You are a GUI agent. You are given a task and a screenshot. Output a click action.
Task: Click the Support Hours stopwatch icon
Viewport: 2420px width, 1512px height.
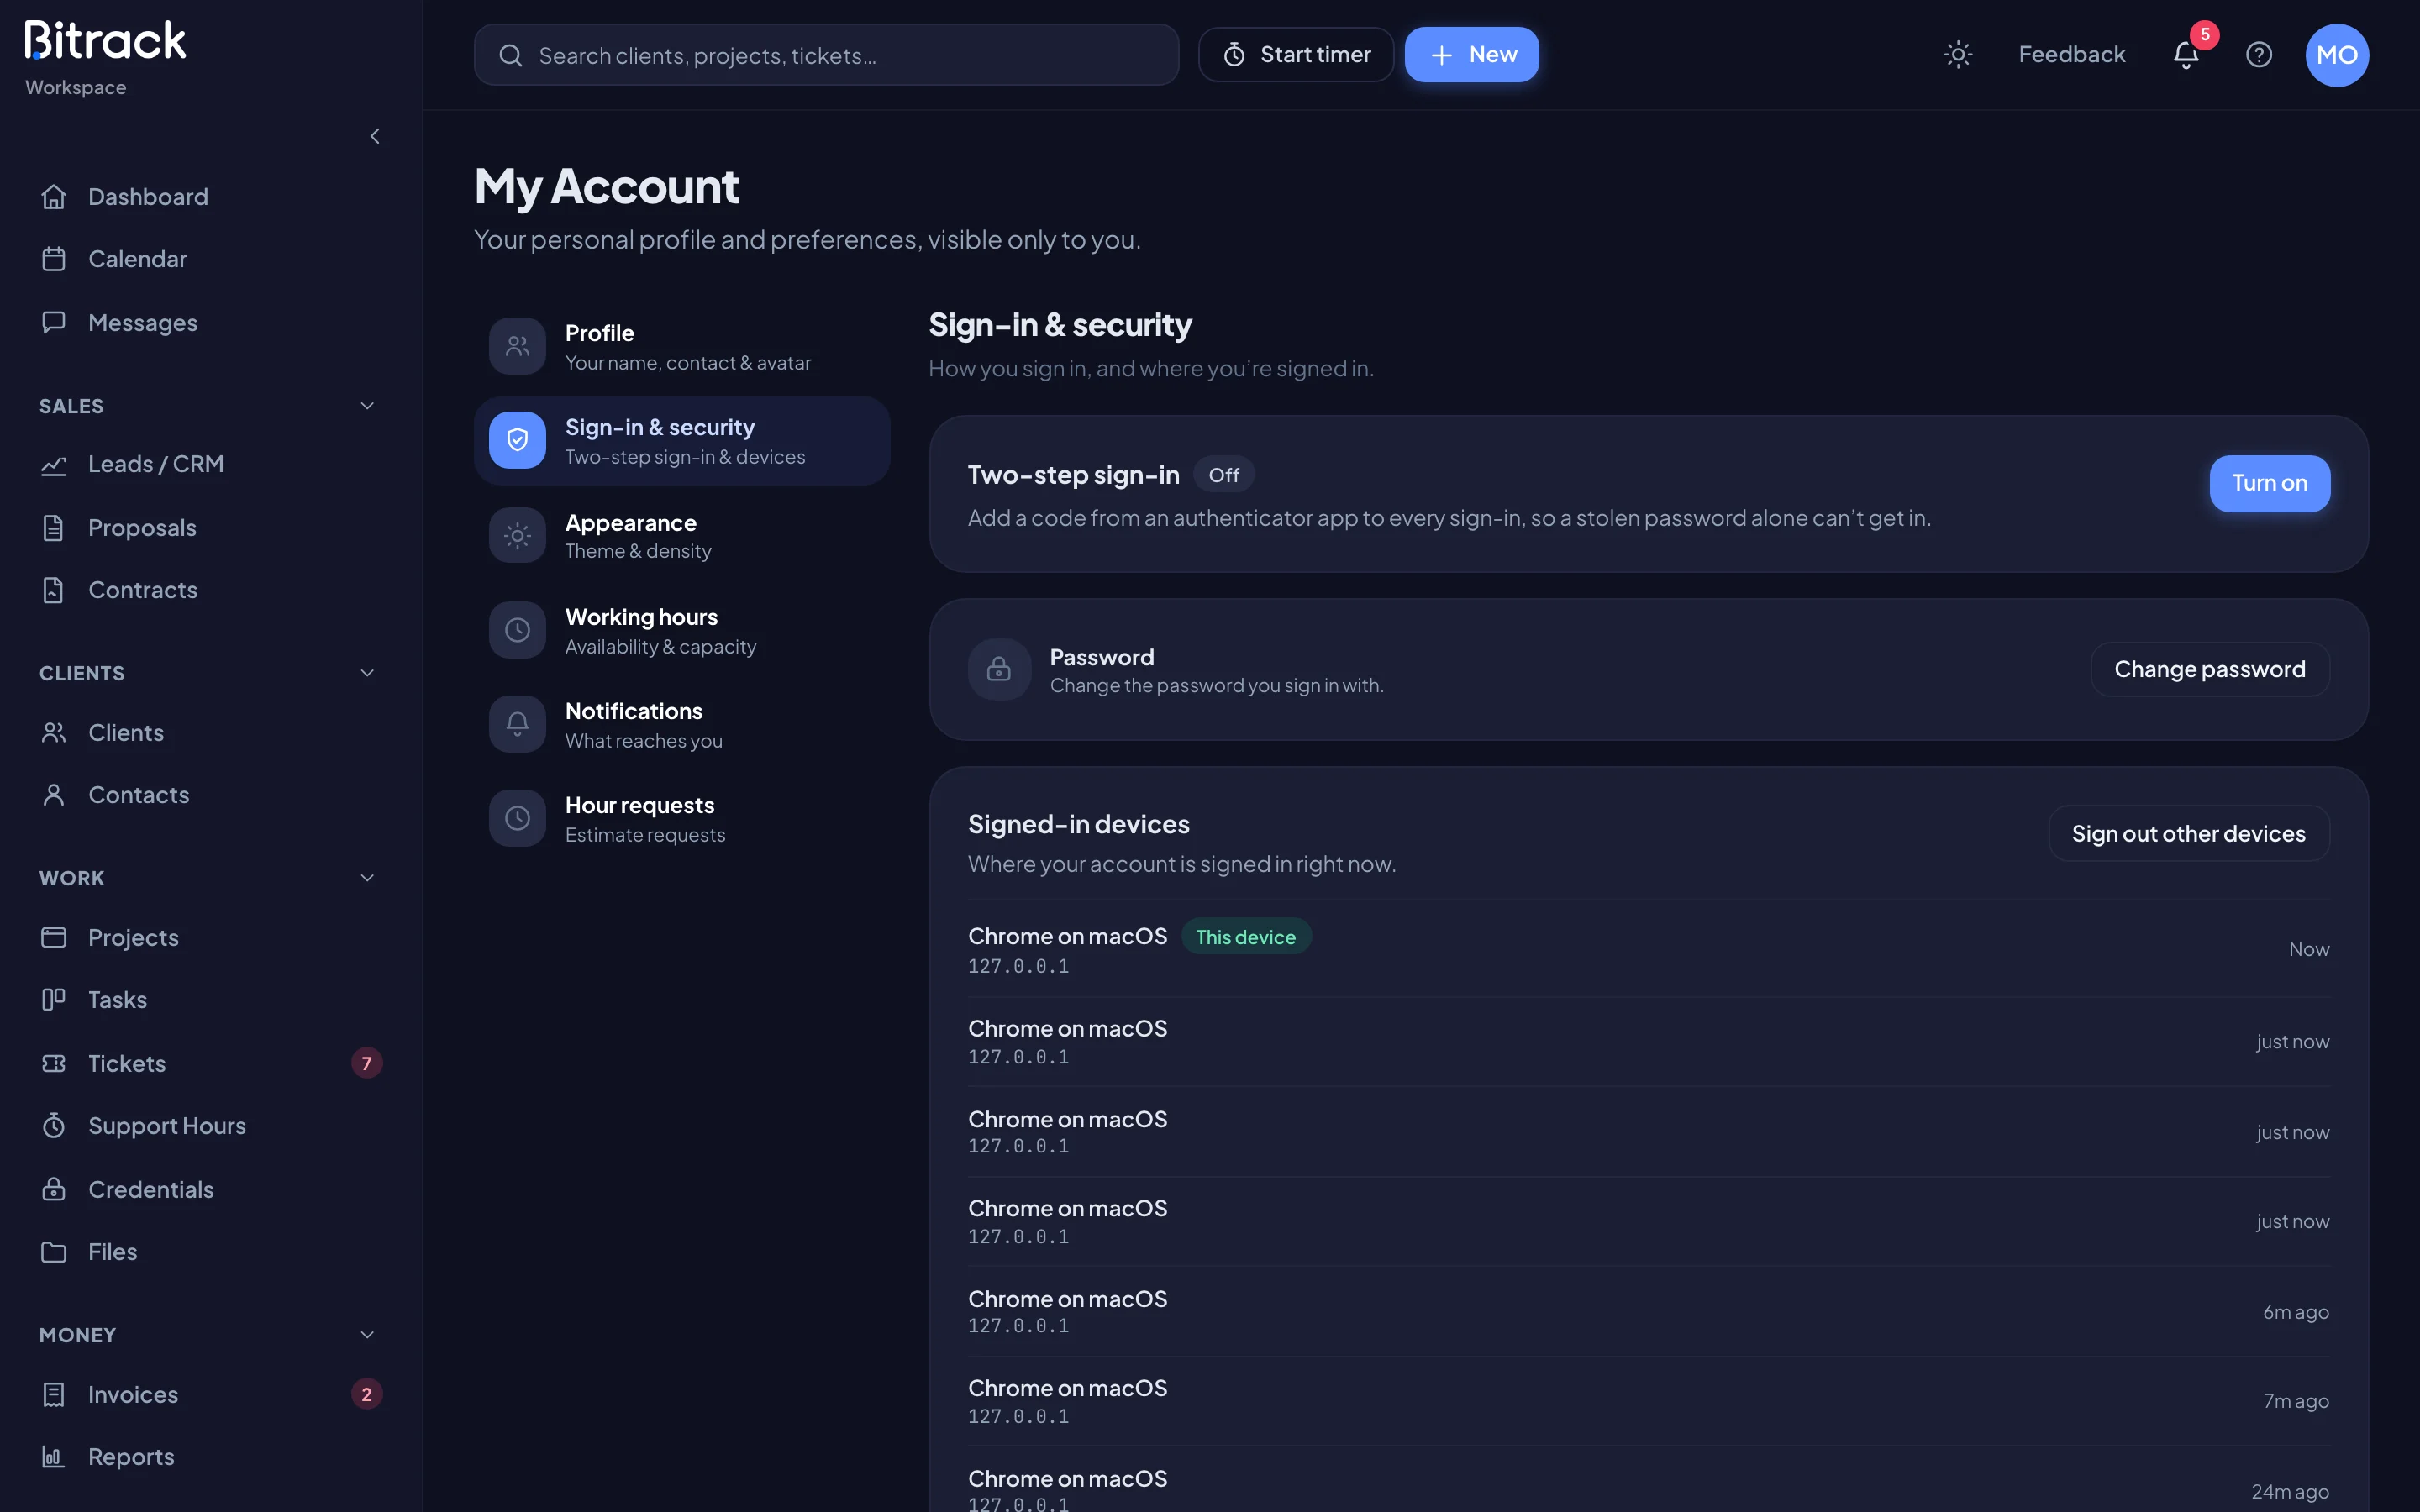(54, 1126)
